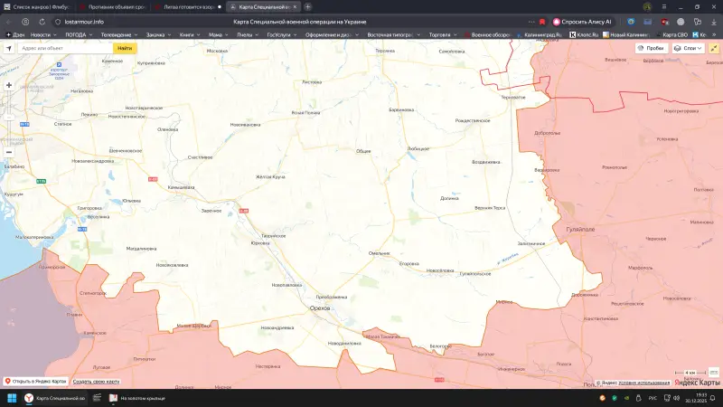Click Открыть в Яндекс Картах link
723x407 pixels.
(36, 381)
